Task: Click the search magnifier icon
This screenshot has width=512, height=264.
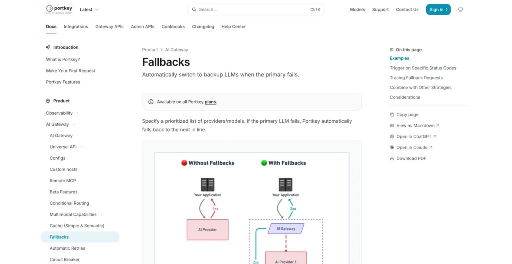Action: 194,10
